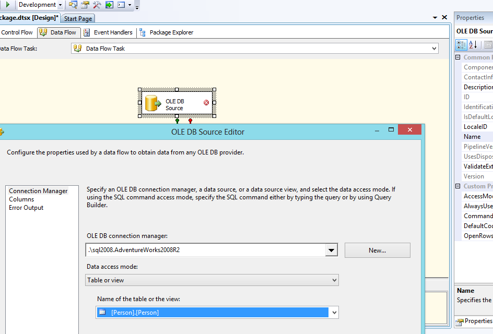
Task: Select Error Output page in editor list
Action: click(26, 208)
